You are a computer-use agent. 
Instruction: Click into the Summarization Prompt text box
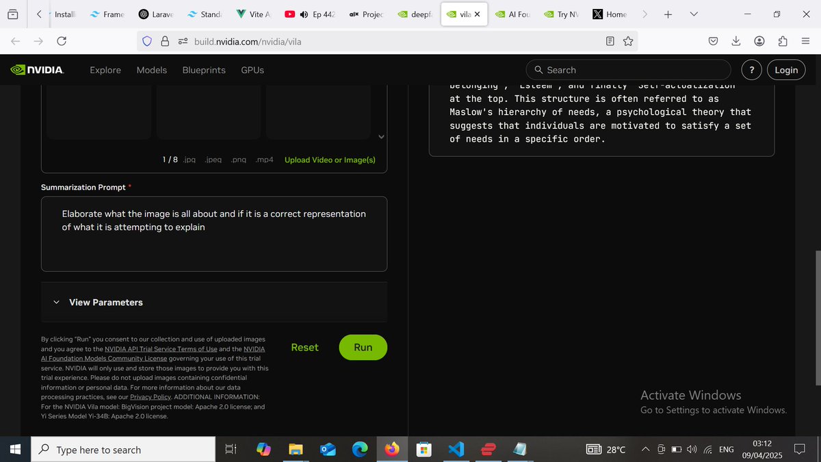pyautogui.click(x=214, y=233)
